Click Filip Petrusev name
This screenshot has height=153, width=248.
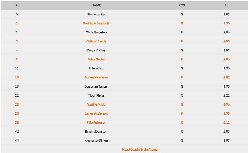pyautogui.click(x=96, y=123)
